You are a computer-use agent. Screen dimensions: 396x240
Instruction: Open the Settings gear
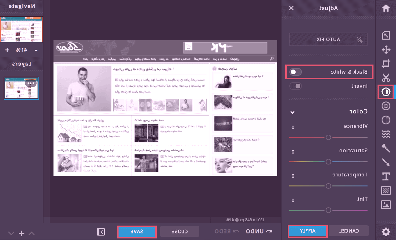[x=386, y=232]
